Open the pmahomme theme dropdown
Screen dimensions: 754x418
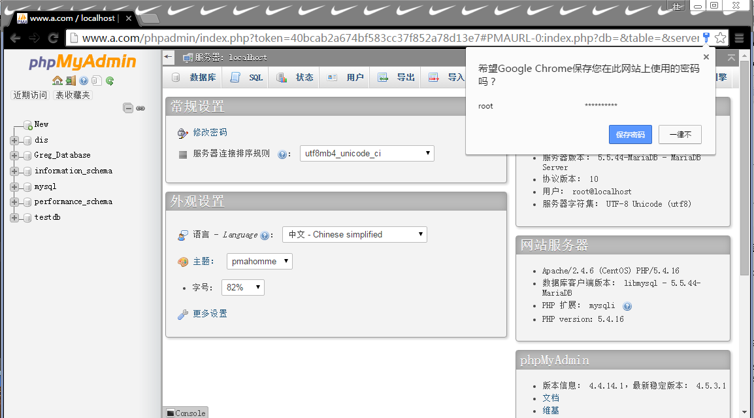(x=259, y=262)
